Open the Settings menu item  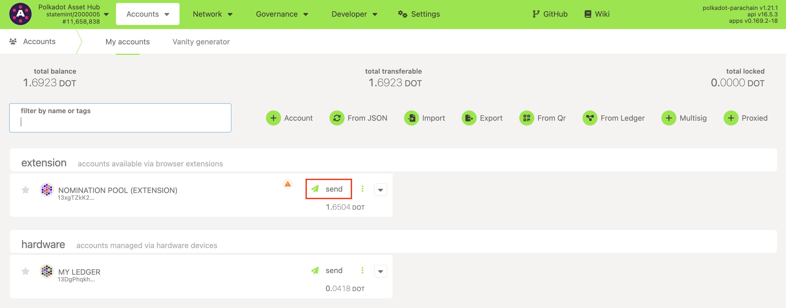(419, 14)
